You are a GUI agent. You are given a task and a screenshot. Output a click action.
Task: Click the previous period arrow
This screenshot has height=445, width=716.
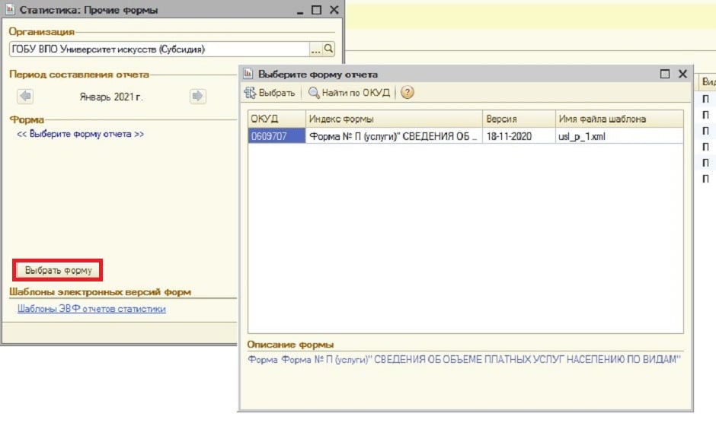(x=25, y=96)
